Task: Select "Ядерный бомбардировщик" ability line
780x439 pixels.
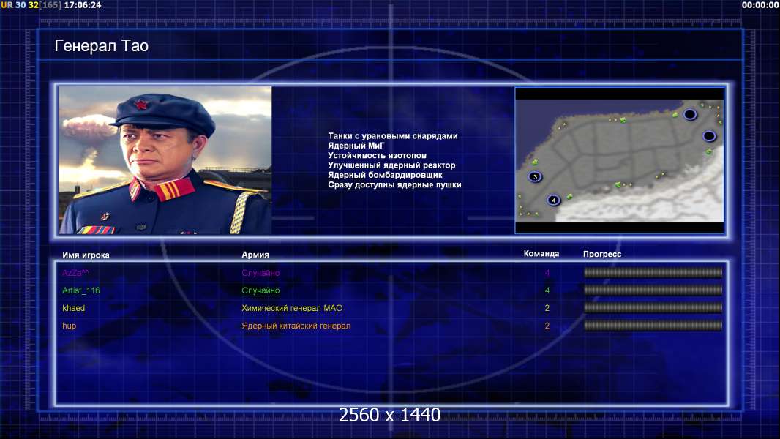Action: 385,175
